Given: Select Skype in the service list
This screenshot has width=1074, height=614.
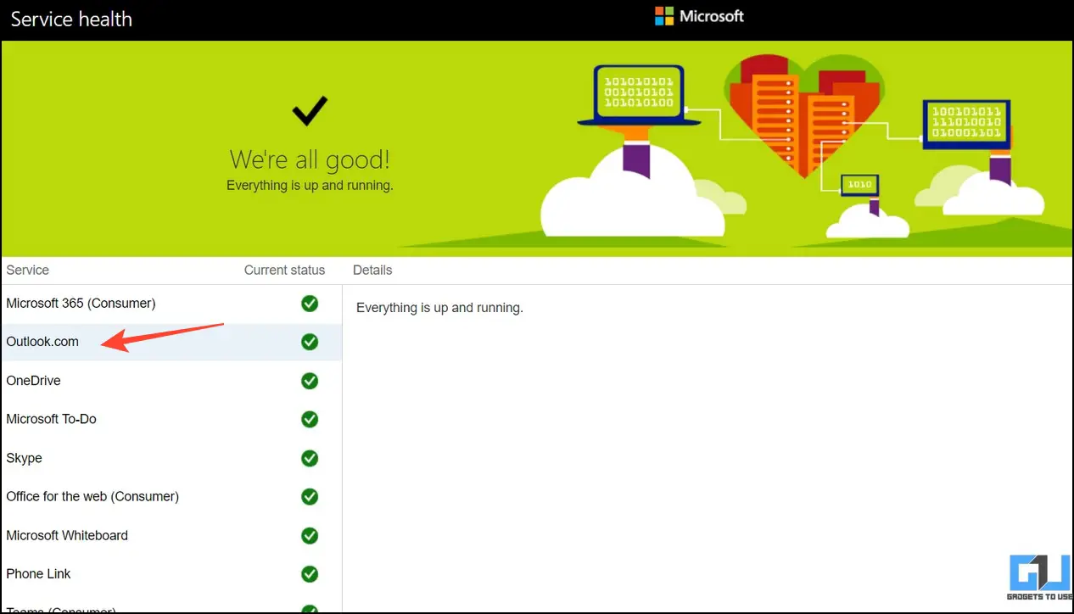Looking at the screenshot, I should tap(171, 458).
